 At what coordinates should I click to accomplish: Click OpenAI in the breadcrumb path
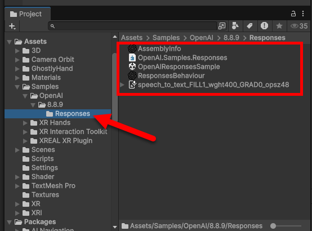[202, 38]
